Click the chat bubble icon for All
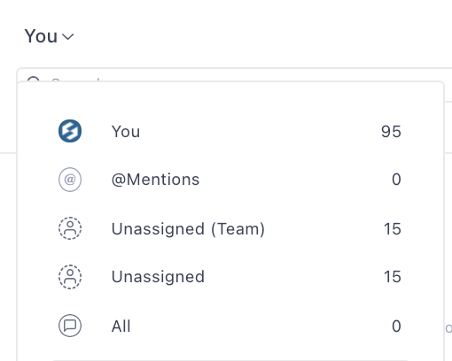Screen dimensions: 452x361 click(x=70, y=326)
